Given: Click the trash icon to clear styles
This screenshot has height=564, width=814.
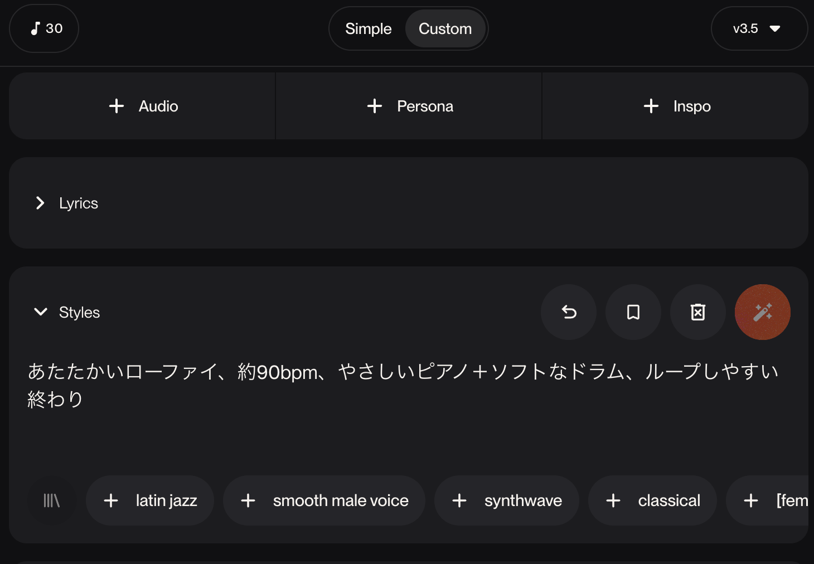Looking at the screenshot, I should click(698, 312).
